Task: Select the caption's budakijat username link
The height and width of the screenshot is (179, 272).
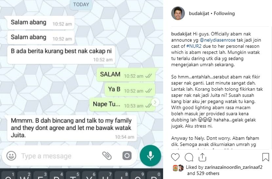Action: coord(181,34)
